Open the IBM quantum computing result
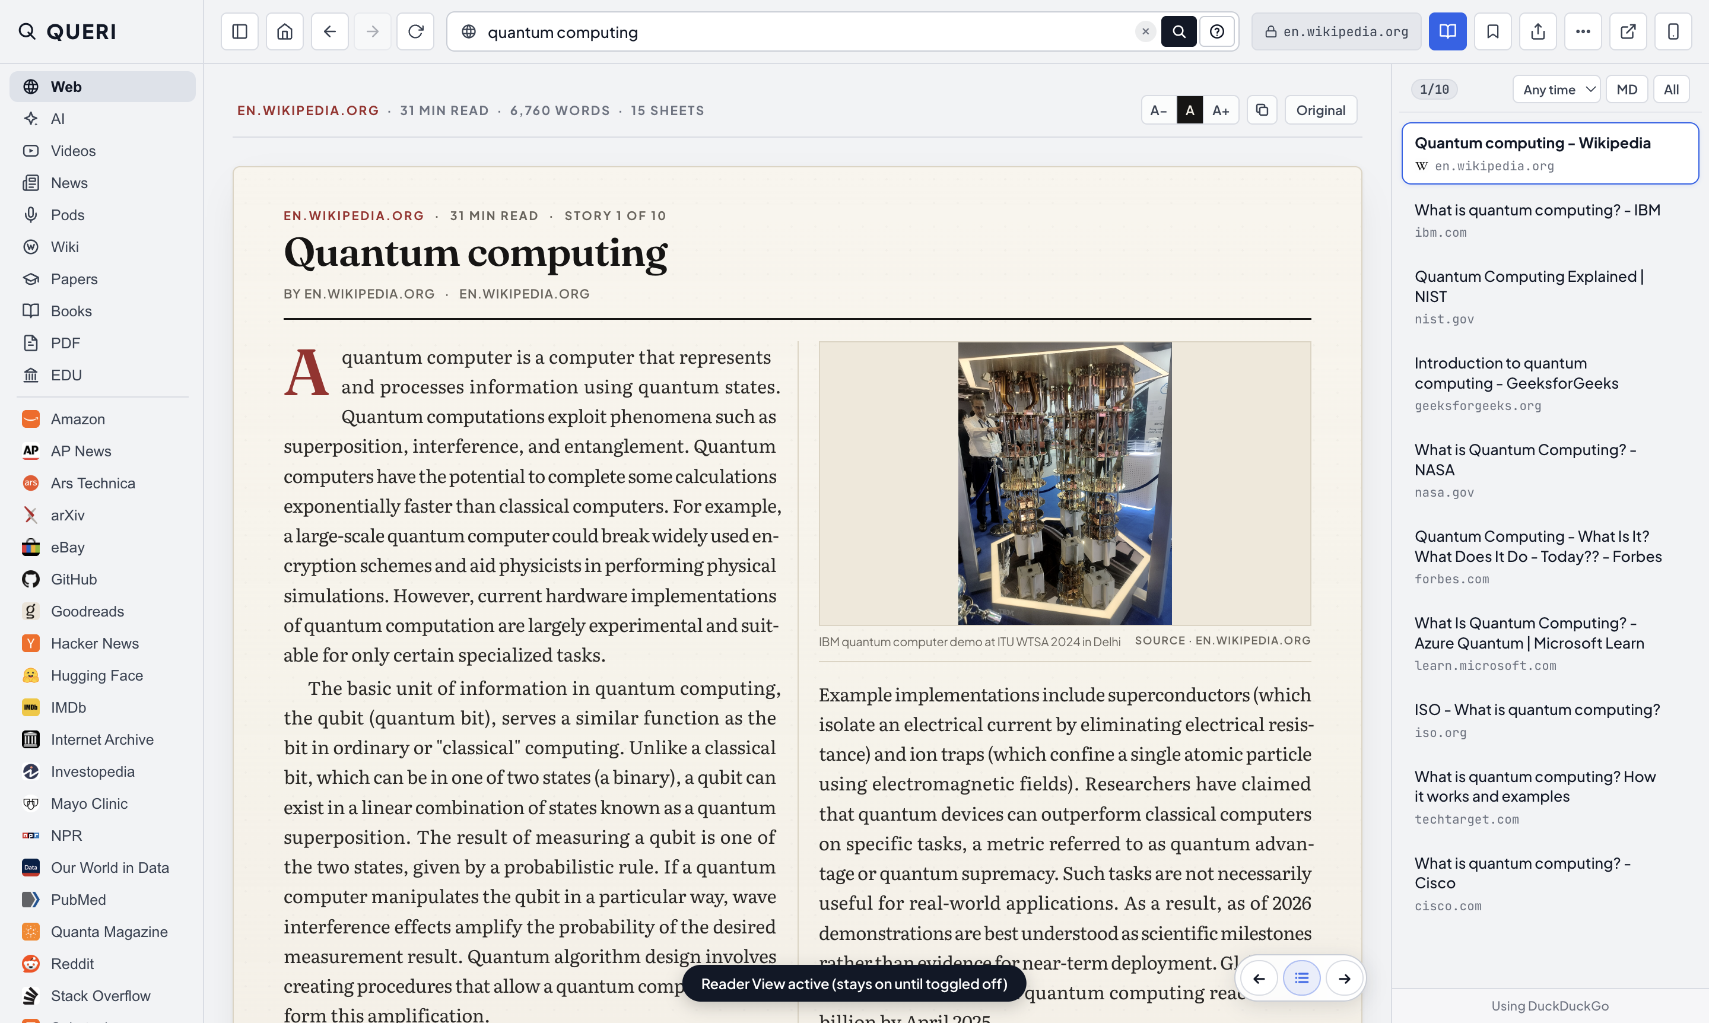This screenshot has height=1023, width=1709. (1550, 221)
